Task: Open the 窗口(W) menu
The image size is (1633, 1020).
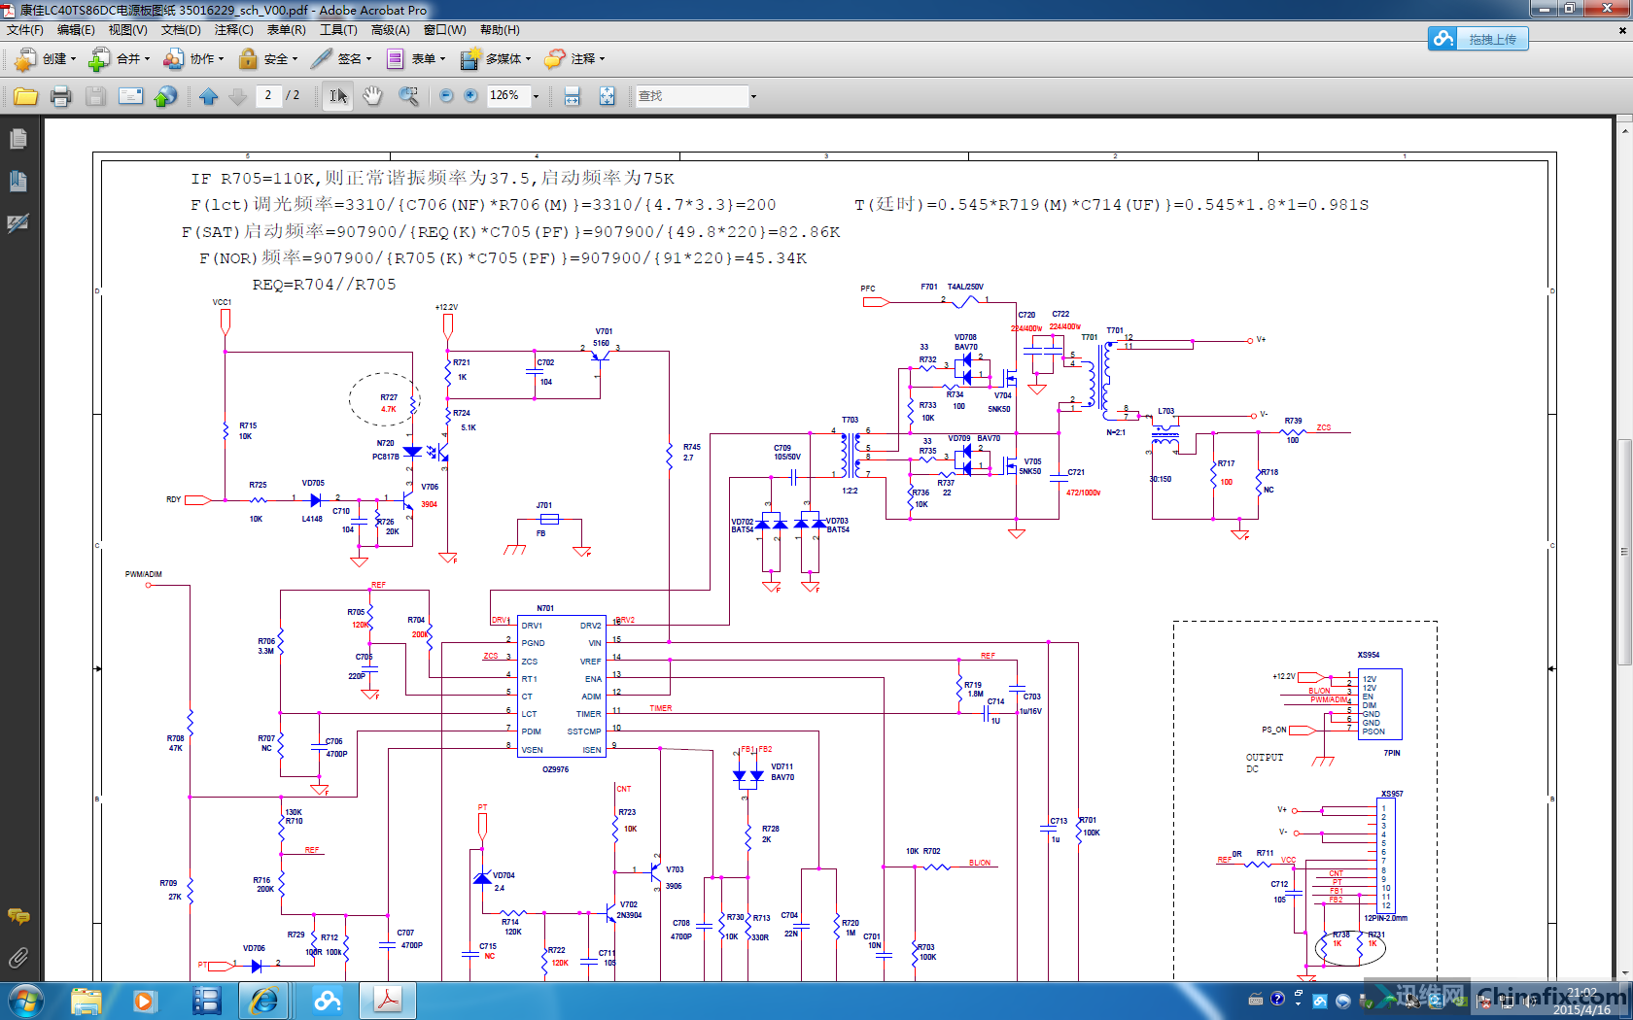Action: coord(445,30)
